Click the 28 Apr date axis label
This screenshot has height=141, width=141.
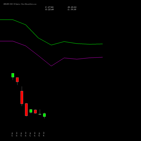[35, 134]
